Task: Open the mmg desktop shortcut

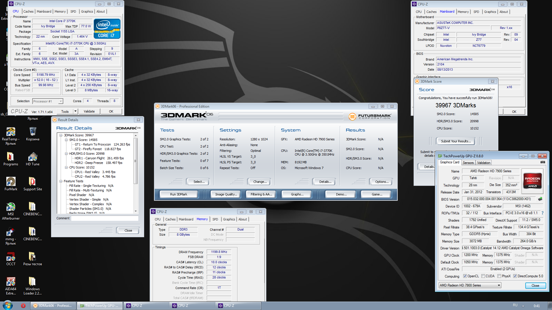Action: (x=11, y=236)
